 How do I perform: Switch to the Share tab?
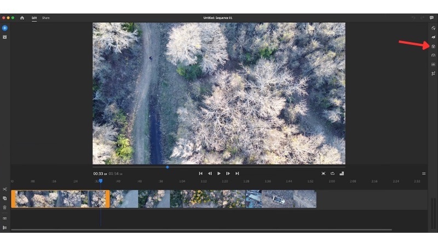coord(46,18)
